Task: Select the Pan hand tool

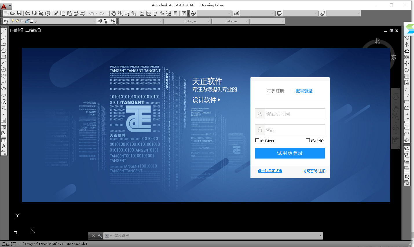Action: point(114,13)
